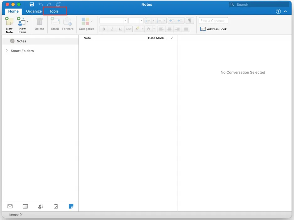Click the Redo arrow
This screenshot has height=220, width=294.
pyautogui.click(x=49, y=4)
